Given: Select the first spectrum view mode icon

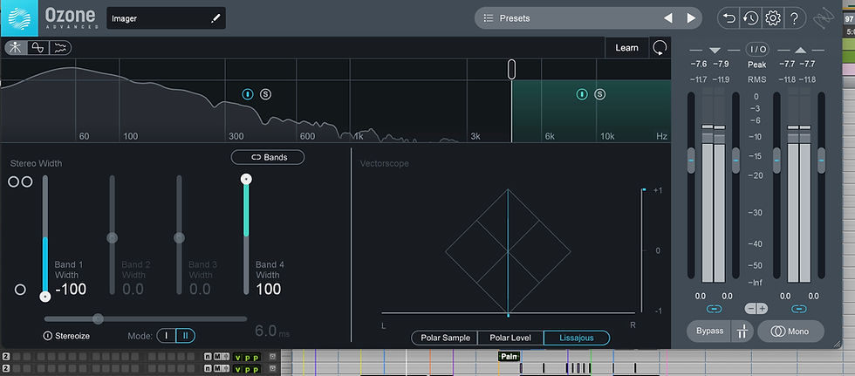Looking at the screenshot, I should (16, 48).
